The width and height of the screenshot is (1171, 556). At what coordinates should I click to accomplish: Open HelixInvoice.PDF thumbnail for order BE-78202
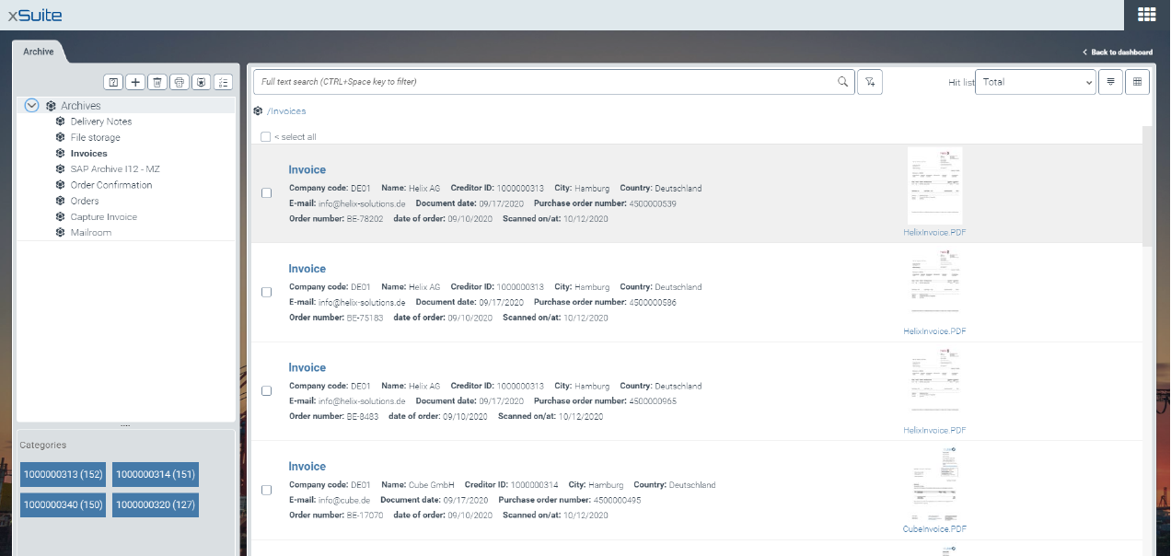click(934, 186)
